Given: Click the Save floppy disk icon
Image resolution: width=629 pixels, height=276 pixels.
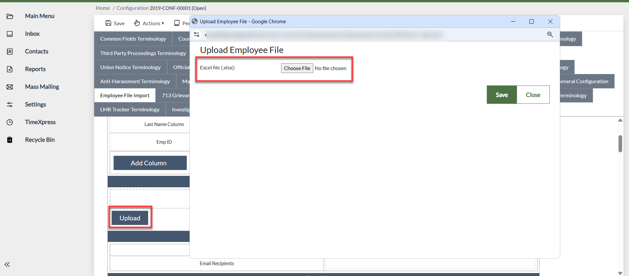Looking at the screenshot, I should click(x=108, y=23).
